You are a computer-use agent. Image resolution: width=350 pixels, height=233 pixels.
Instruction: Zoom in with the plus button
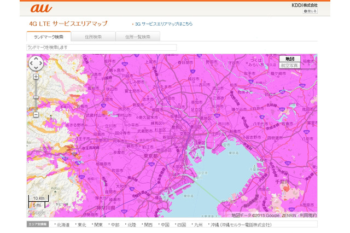tap(36, 77)
